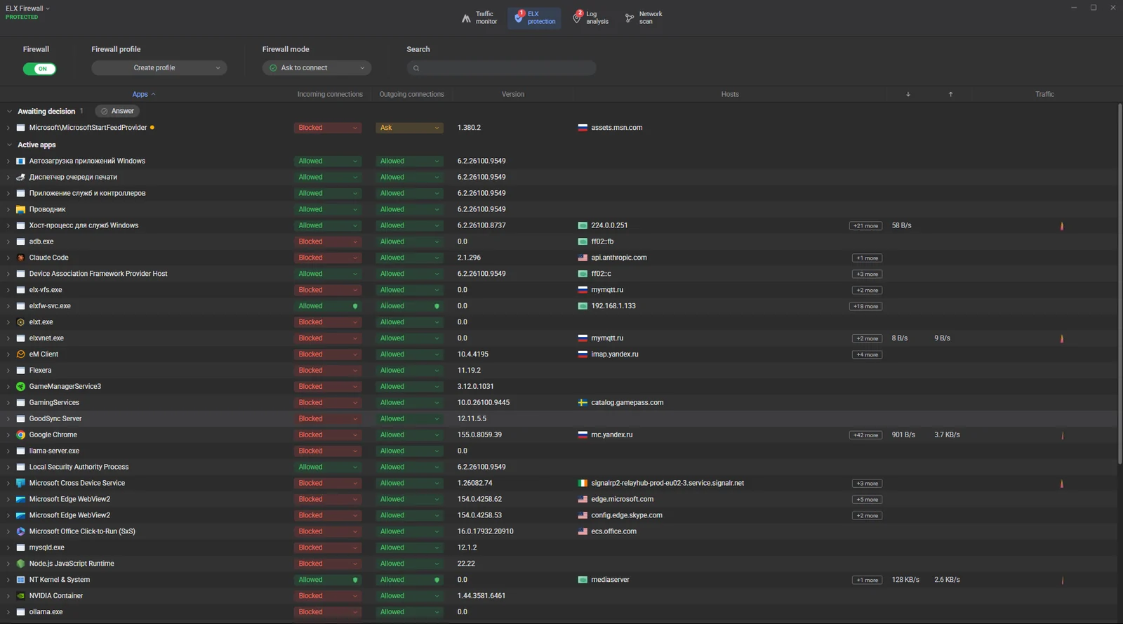The width and height of the screenshot is (1123, 624).
Task: Click the US flag beside api.anthropic.com
Action: (x=583, y=258)
